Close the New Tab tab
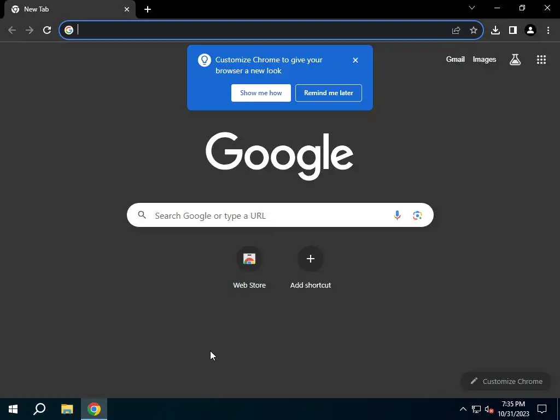560x420 pixels. coord(127,9)
